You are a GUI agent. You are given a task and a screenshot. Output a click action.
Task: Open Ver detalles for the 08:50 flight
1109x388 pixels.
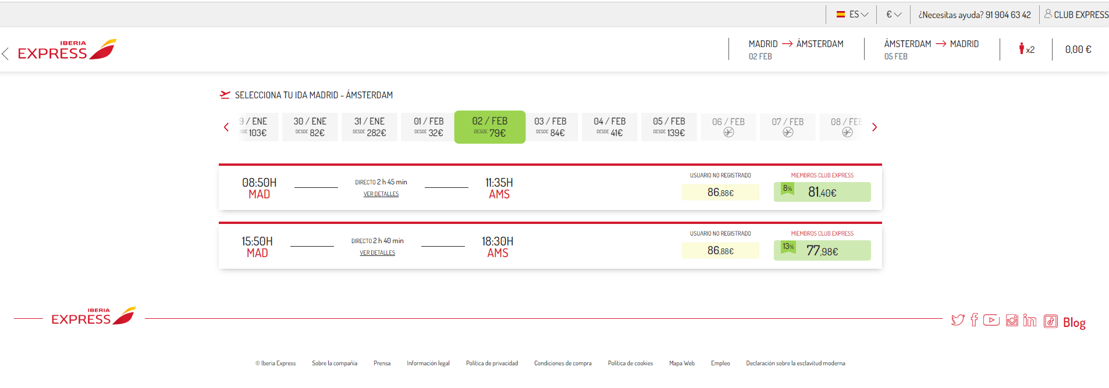(381, 194)
